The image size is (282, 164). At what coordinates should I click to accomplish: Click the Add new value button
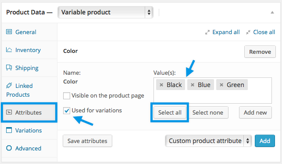[255, 112]
